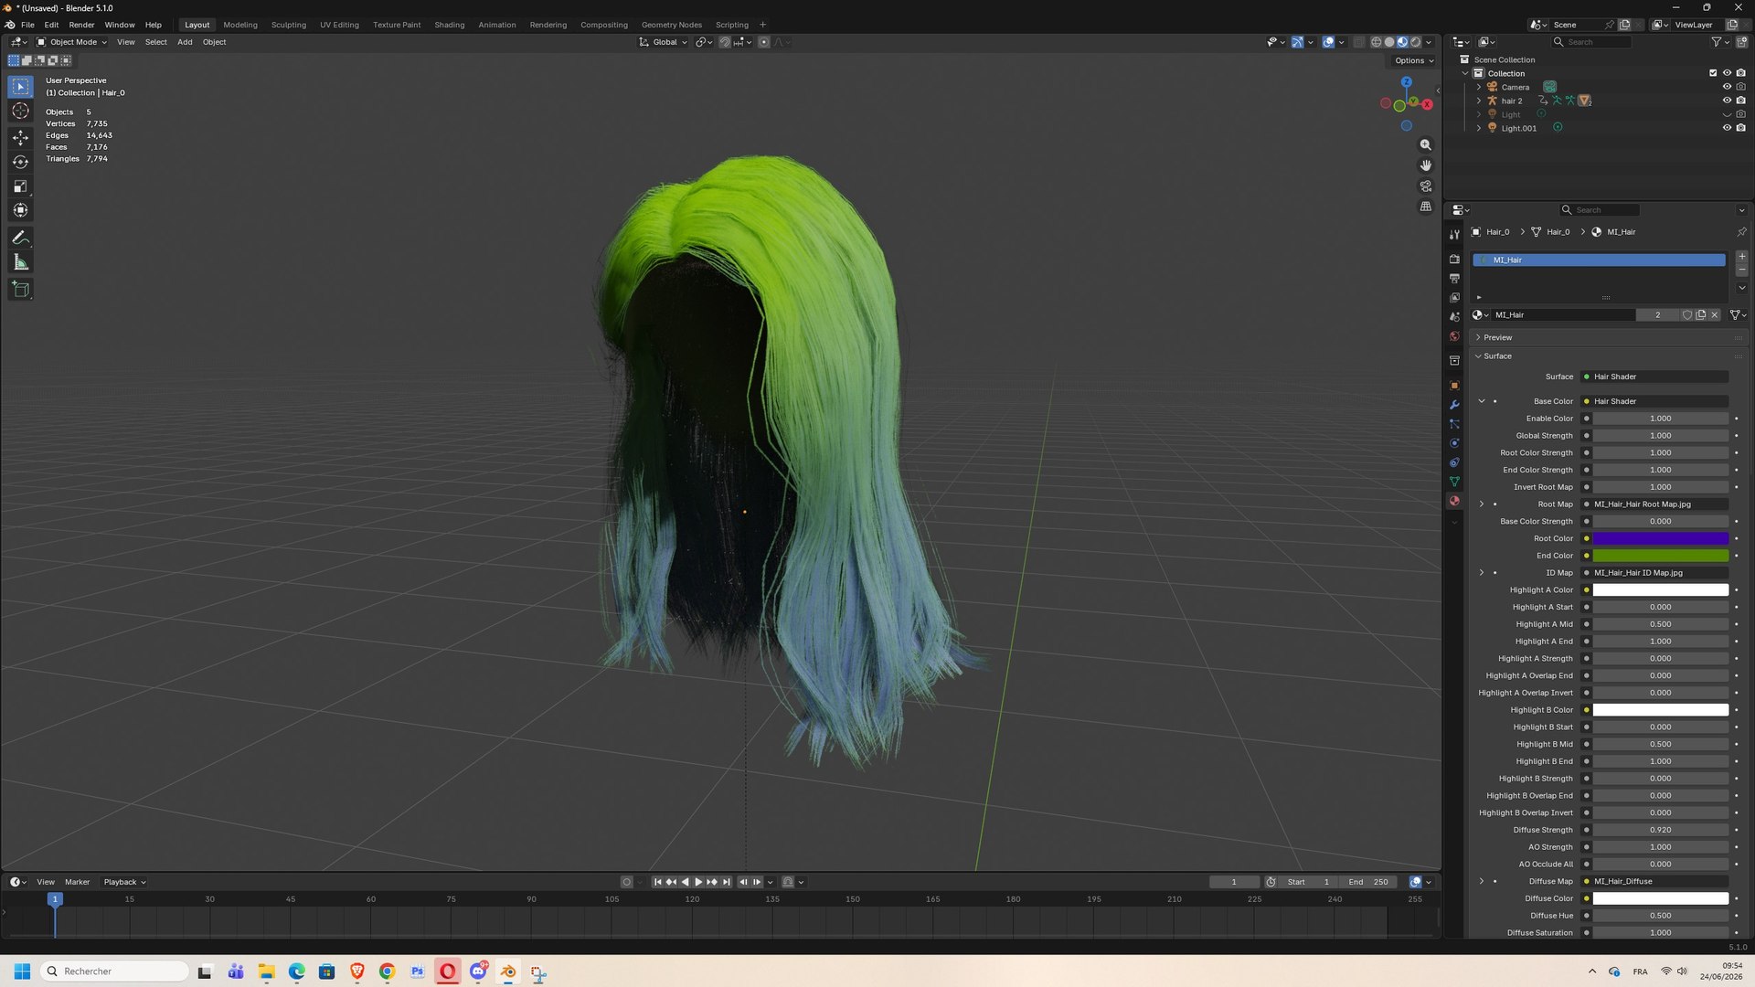This screenshot has height=987, width=1755.
Task: Hide Camera in viewport via eye icon
Action: click(1727, 87)
